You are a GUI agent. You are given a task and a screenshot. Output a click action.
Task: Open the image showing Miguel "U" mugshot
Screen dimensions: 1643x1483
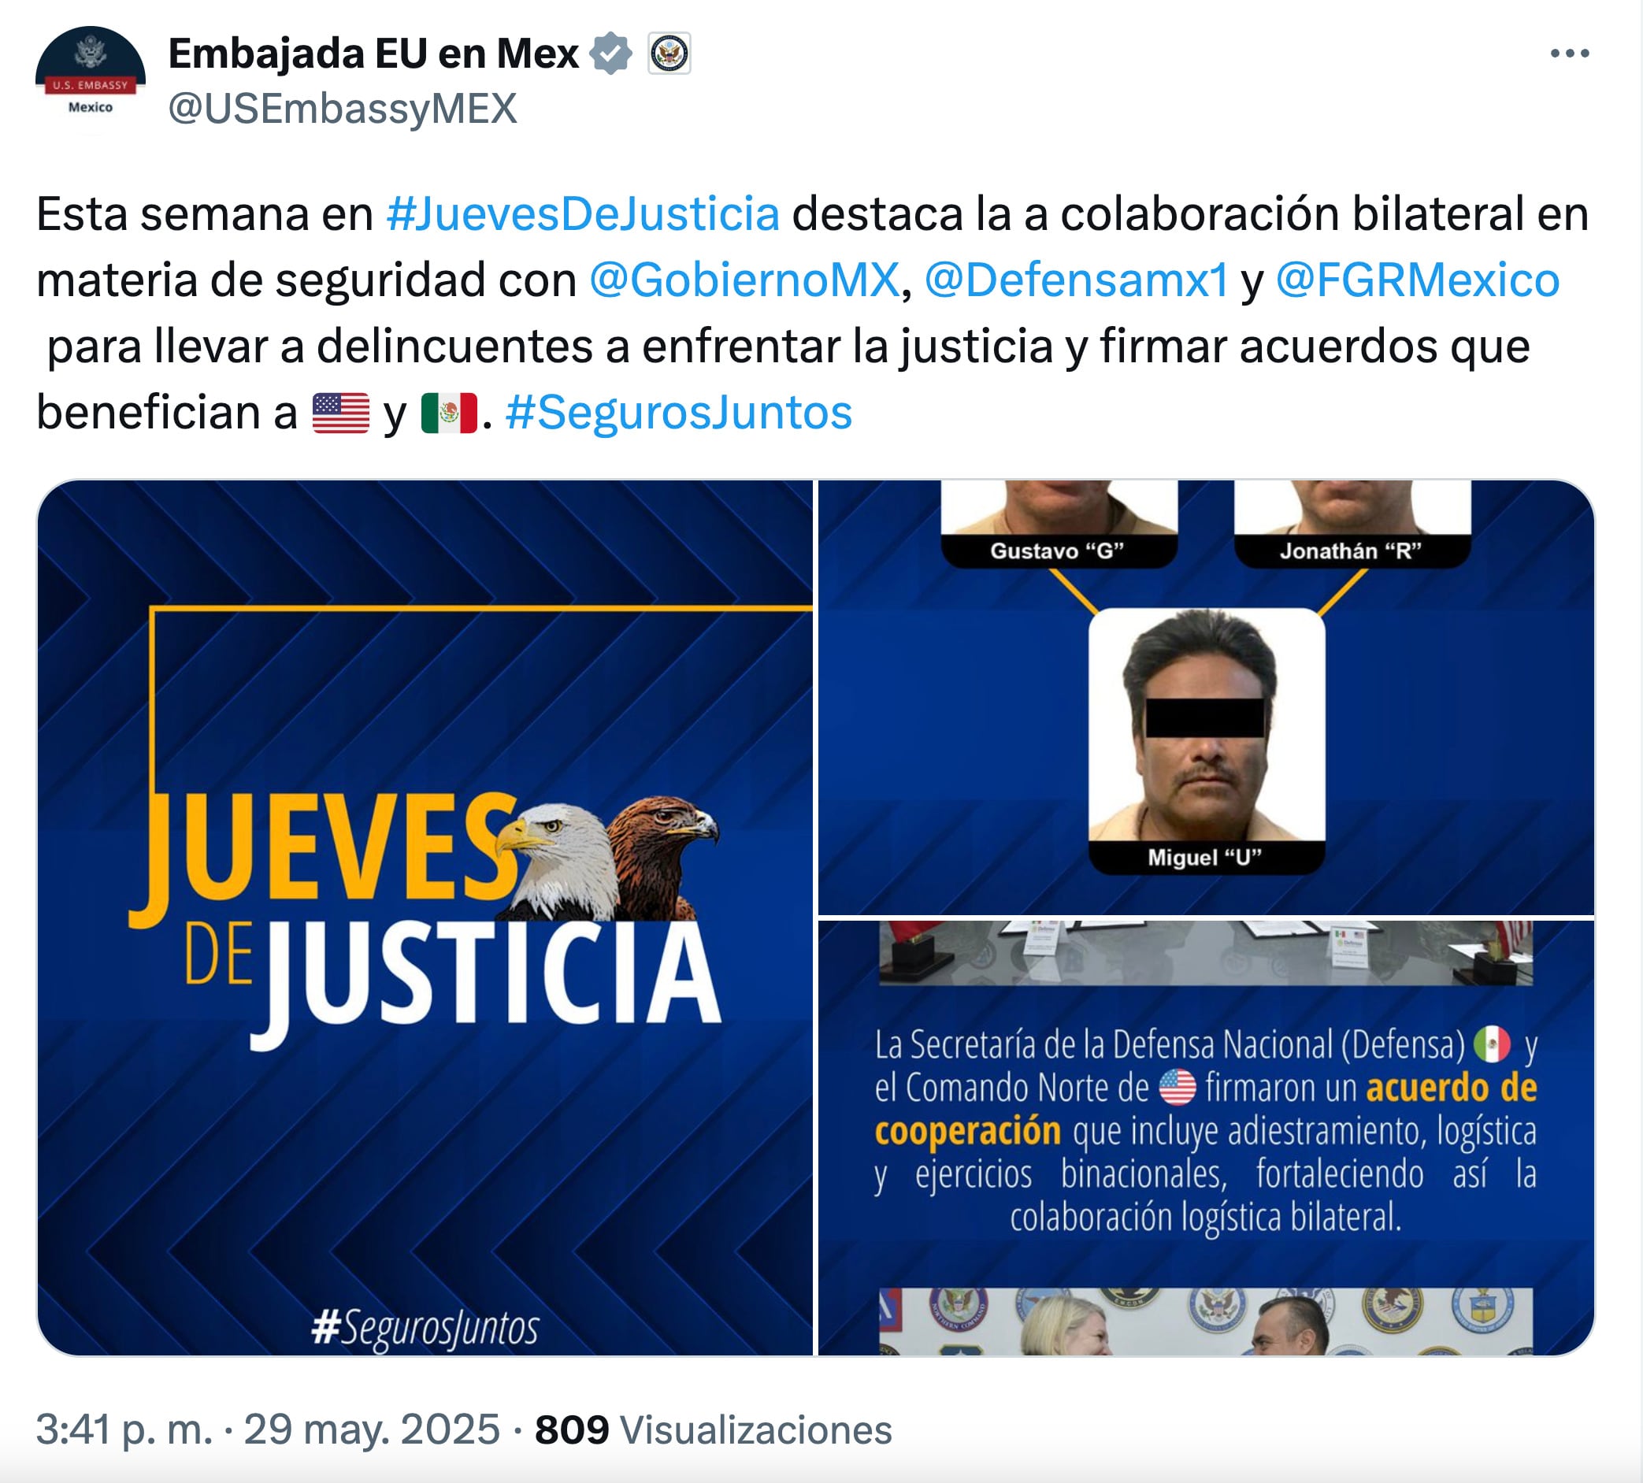(1206, 698)
